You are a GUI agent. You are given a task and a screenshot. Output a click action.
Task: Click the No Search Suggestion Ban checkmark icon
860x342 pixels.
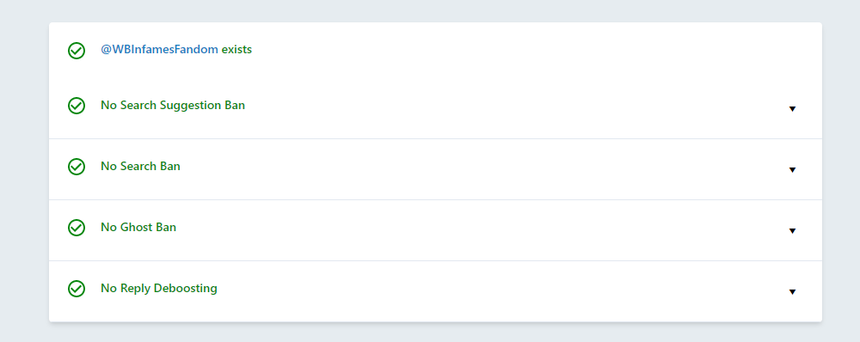tap(77, 106)
